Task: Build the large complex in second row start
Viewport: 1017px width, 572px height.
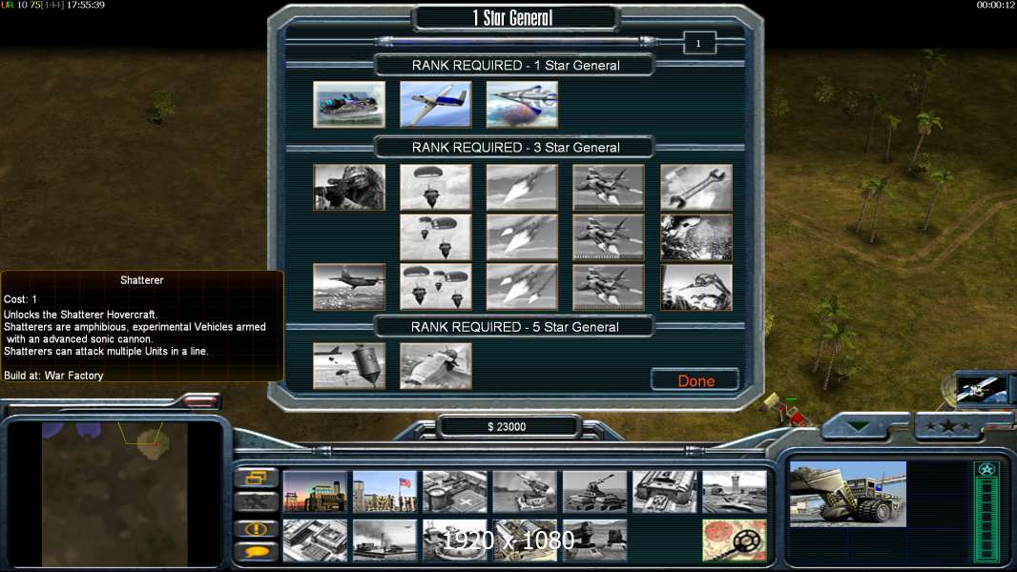Action: (315, 540)
